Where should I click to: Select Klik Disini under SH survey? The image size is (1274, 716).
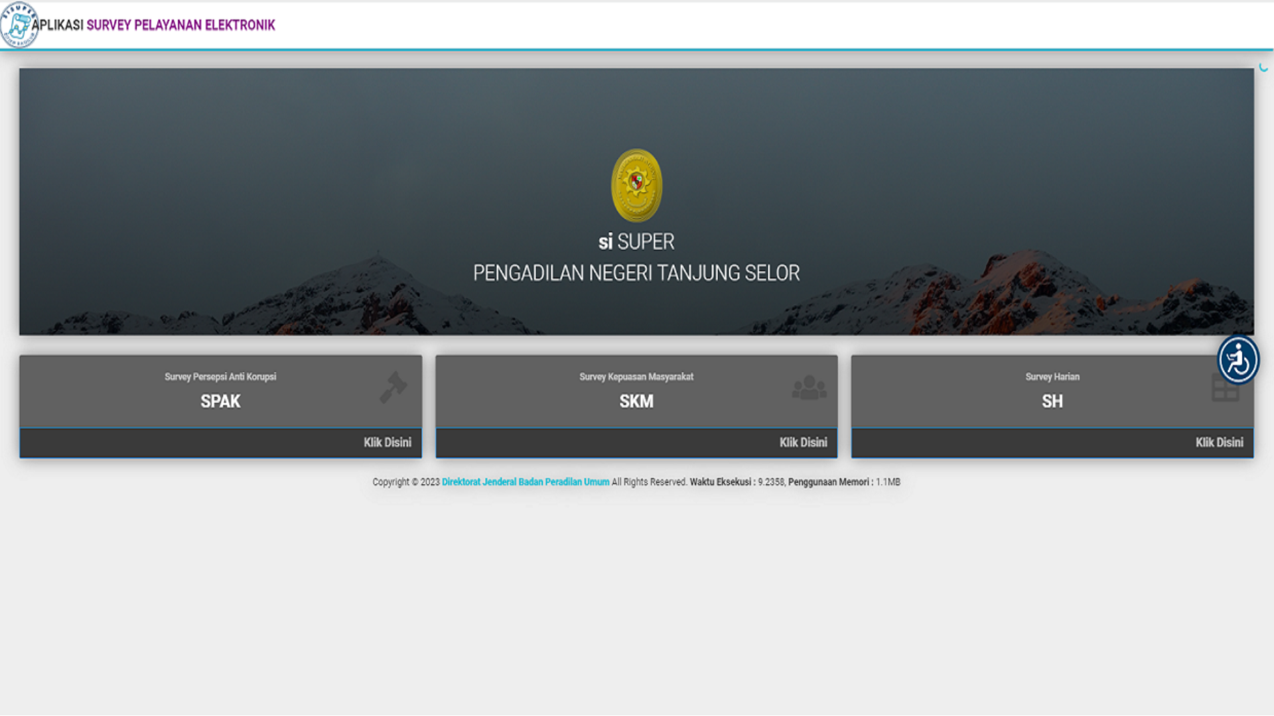(x=1219, y=442)
